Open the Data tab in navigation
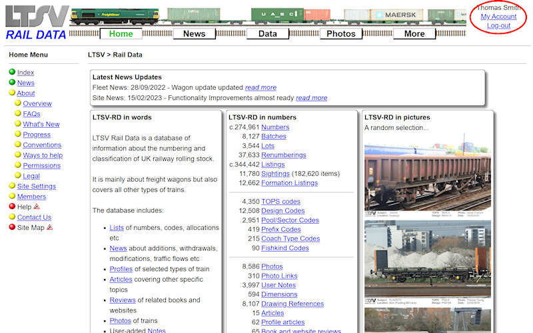 click(x=268, y=33)
